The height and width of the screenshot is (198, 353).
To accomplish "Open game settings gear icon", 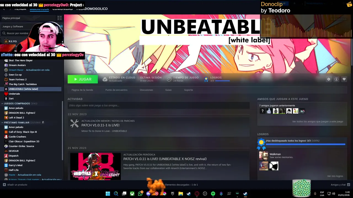I will [328, 79].
